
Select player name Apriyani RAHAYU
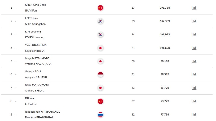[x=36, y=77]
